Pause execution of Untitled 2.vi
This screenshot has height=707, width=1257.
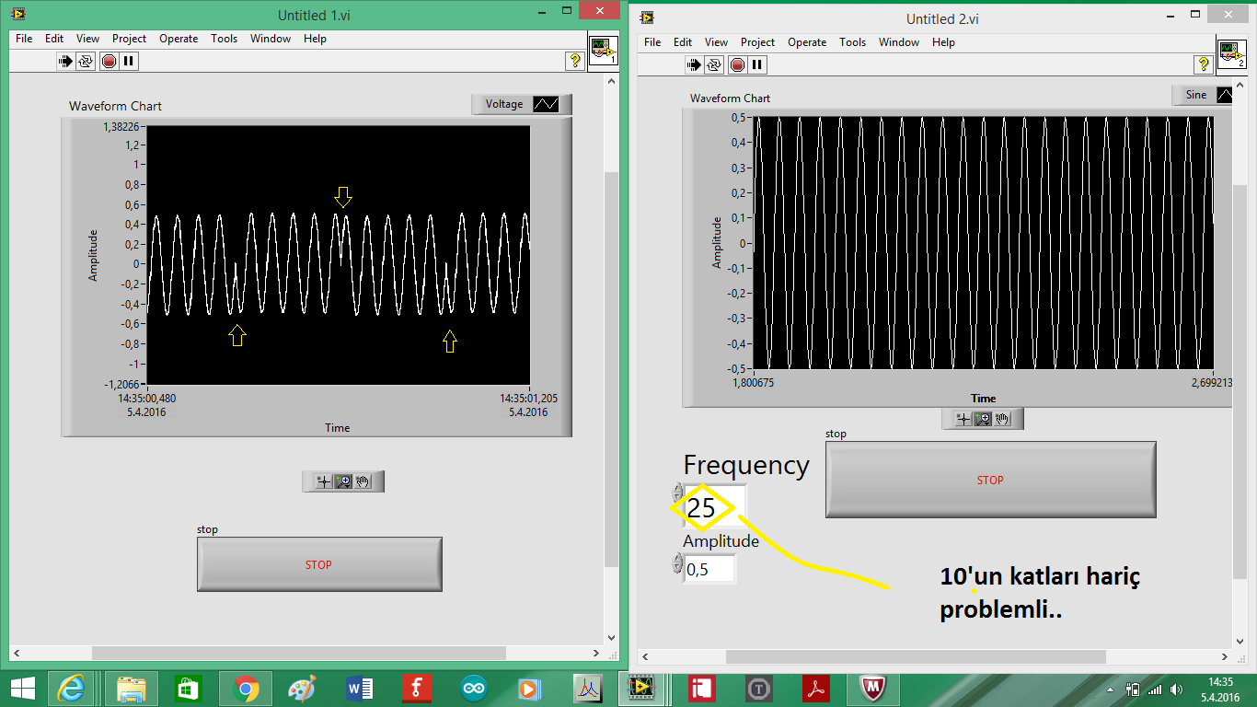coord(757,64)
